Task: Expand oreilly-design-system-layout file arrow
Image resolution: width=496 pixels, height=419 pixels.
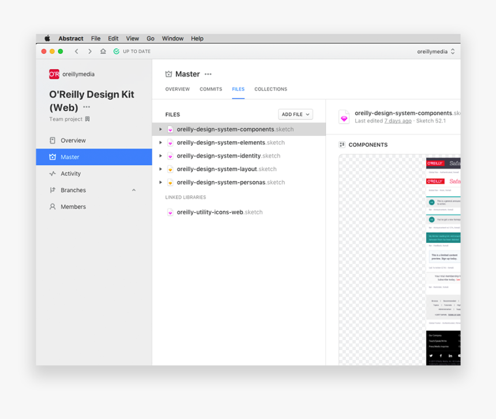Action: 161,169
